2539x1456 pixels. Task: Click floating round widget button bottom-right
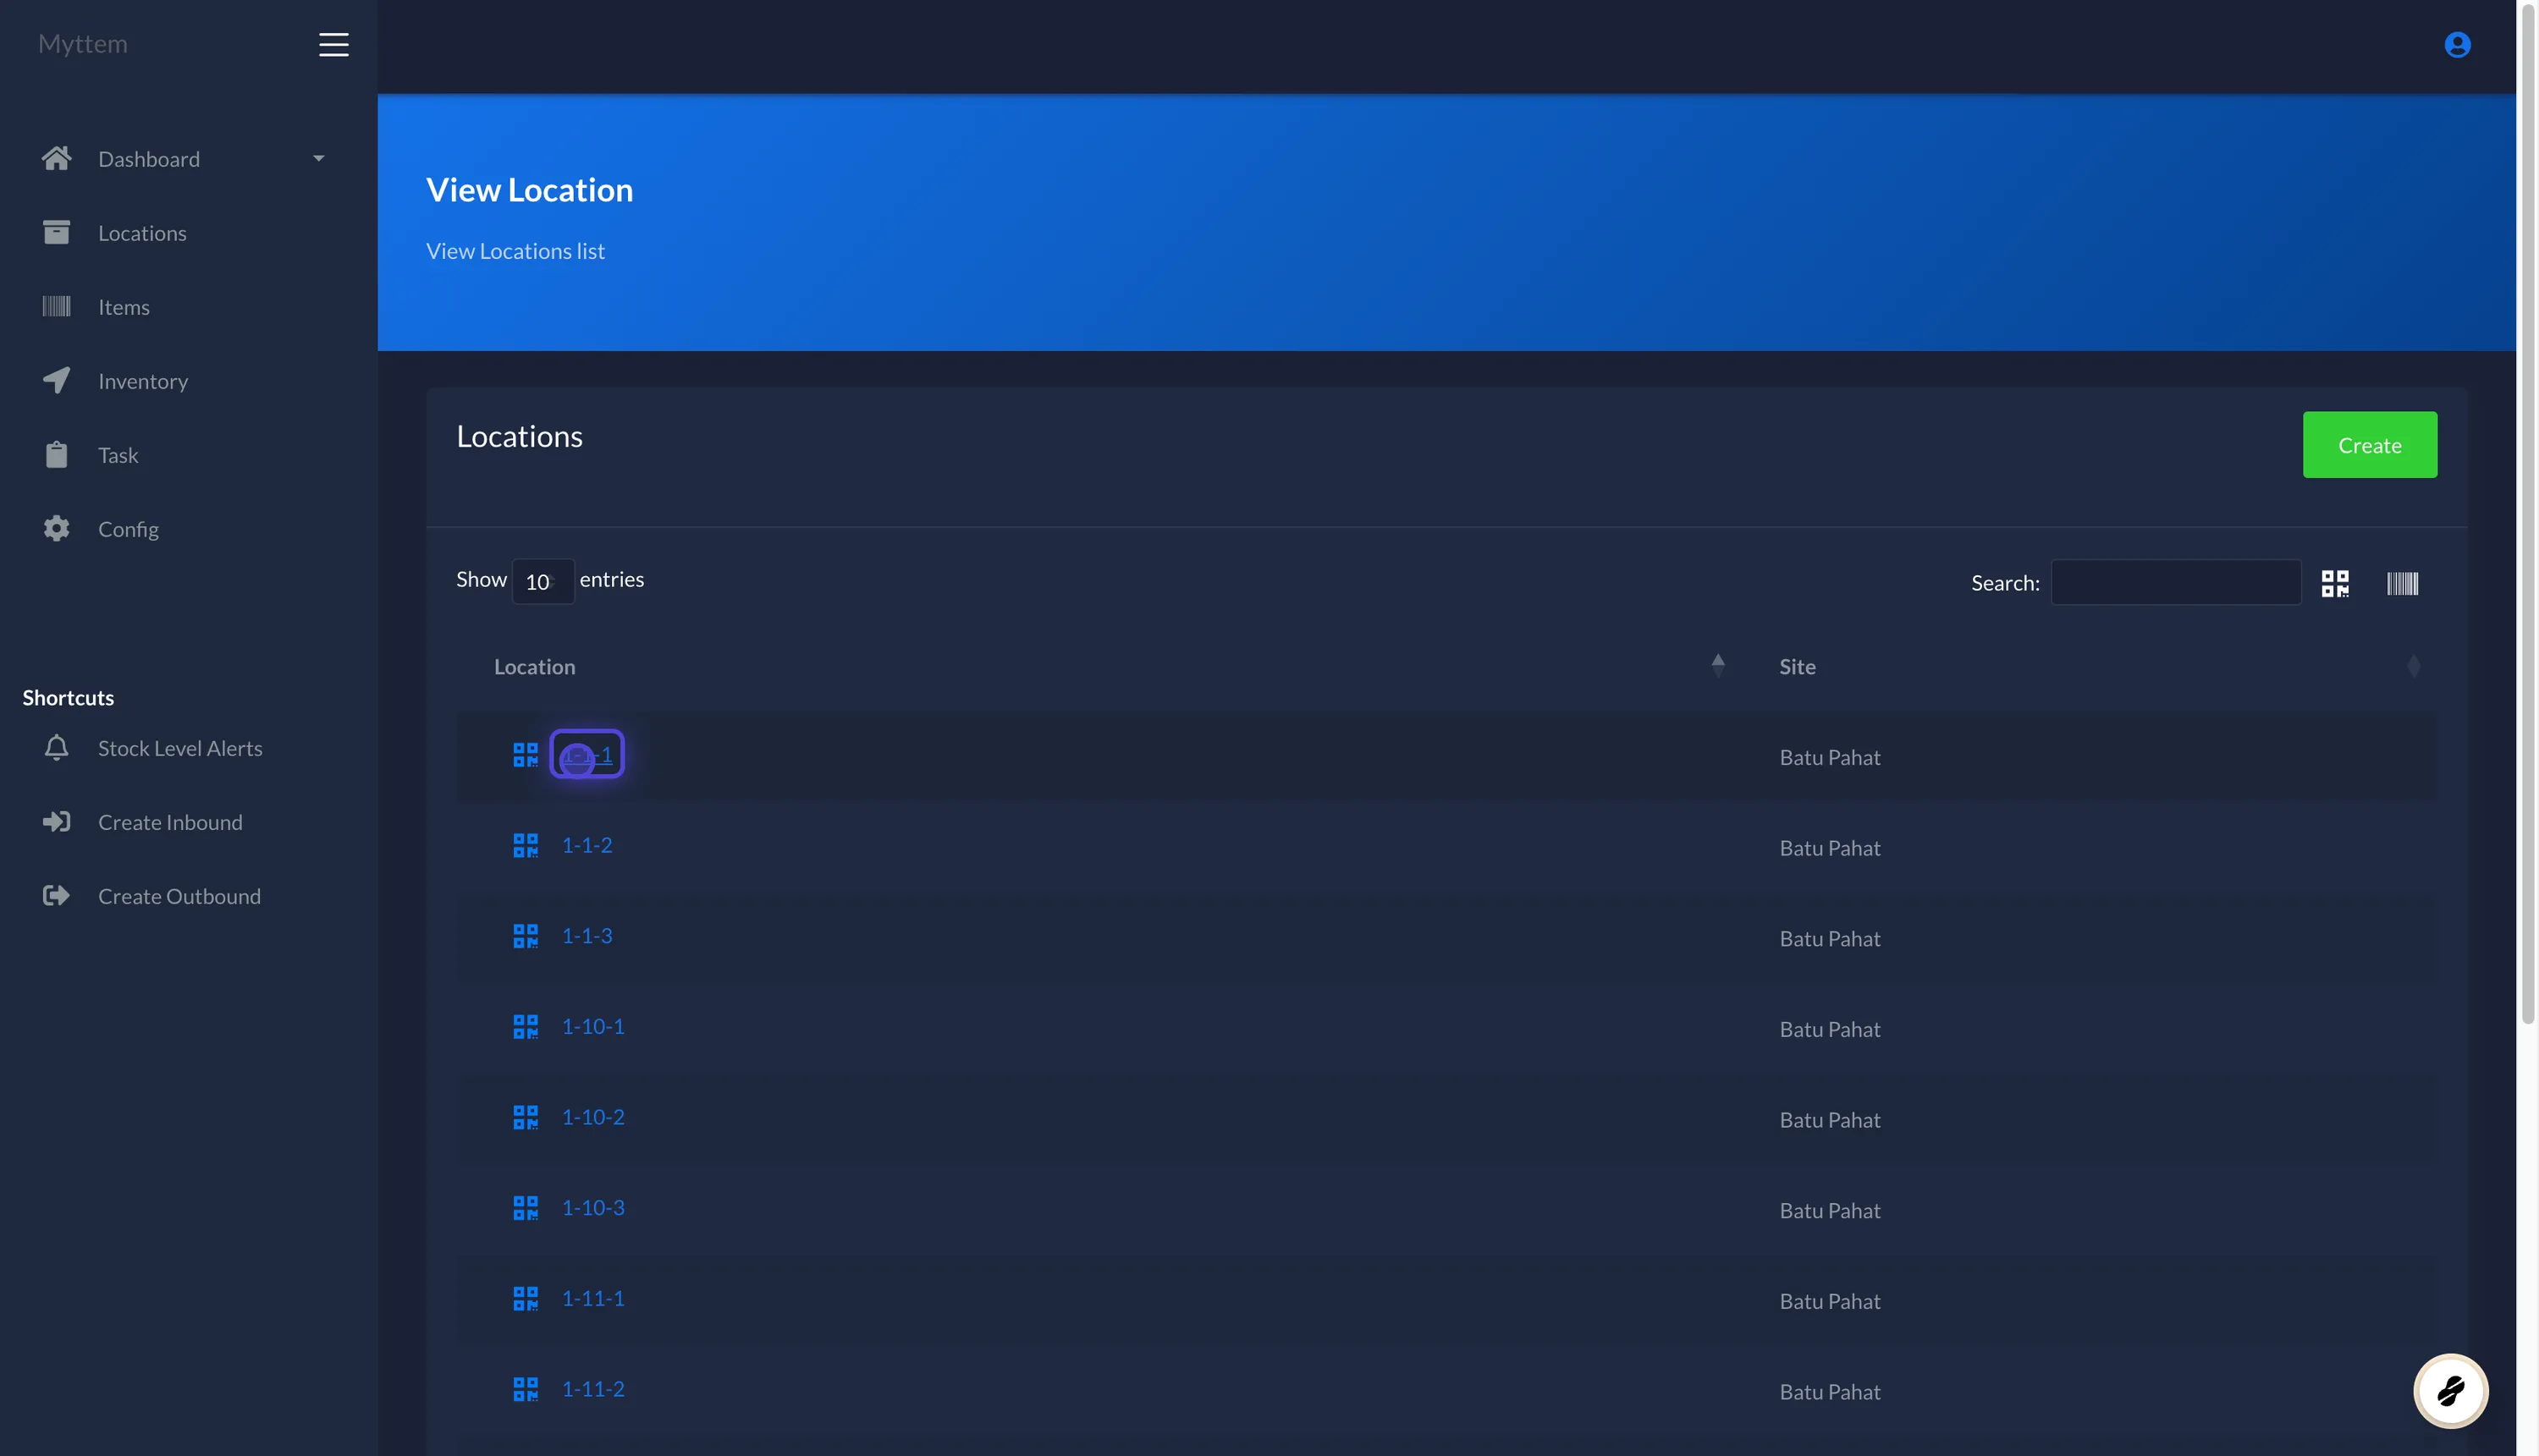(x=2450, y=1390)
